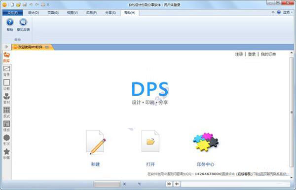Click the folder page icon for 打开
Screen dimensions: 296x190
(150, 141)
